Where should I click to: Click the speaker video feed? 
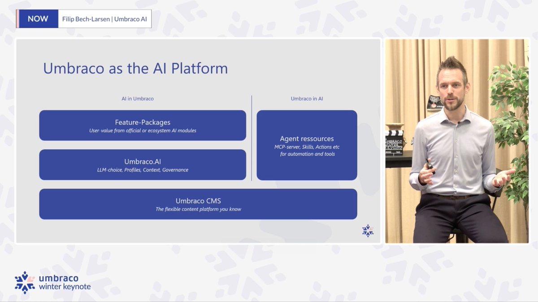pos(457,141)
